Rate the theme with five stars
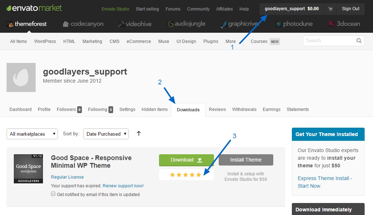 pyautogui.click(x=198, y=175)
